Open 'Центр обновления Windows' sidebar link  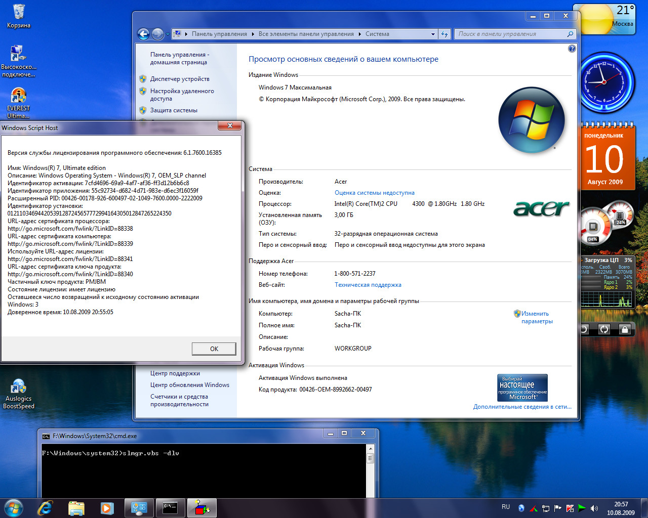coord(190,385)
